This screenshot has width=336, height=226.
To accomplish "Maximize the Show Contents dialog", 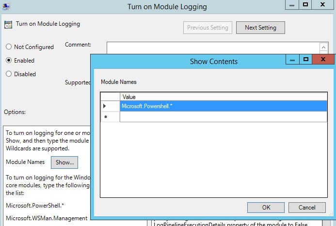I will click(306, 59).
